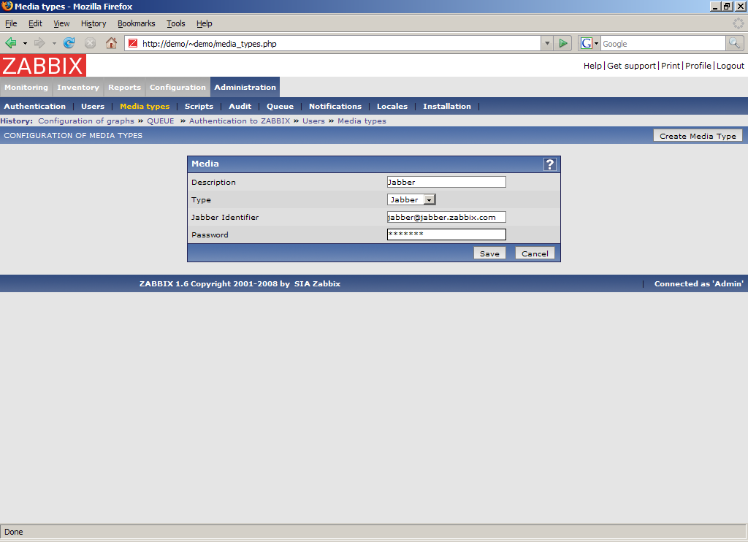The height and width of the screenshot is (542, 748).
Task: Click the browser Forward arrow icon
Action: 39,43
